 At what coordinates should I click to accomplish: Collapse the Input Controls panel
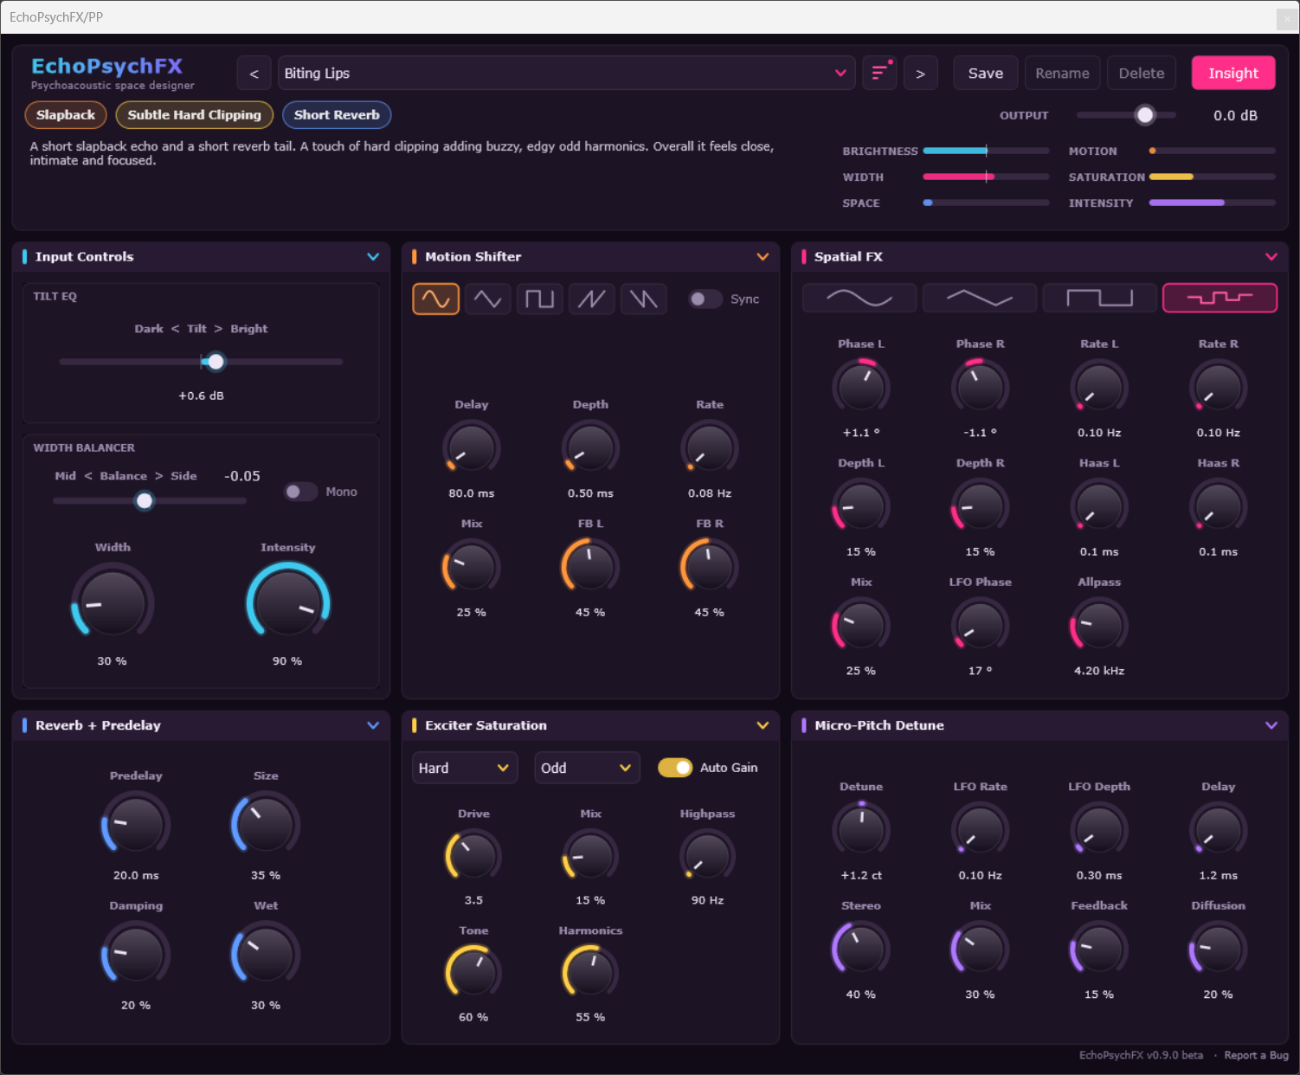point(373,256)
